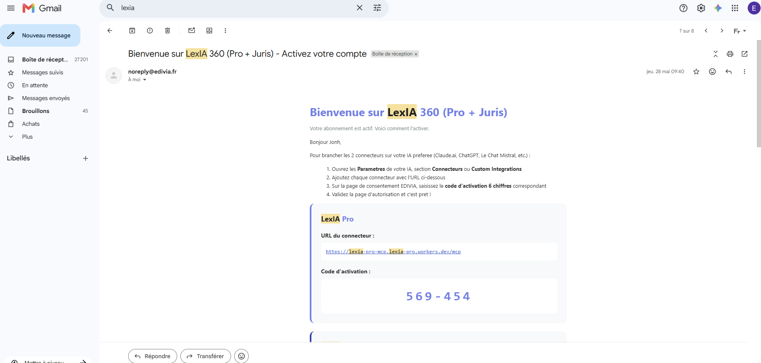
Task: Click the Move to icon
Action: (209, 31)
